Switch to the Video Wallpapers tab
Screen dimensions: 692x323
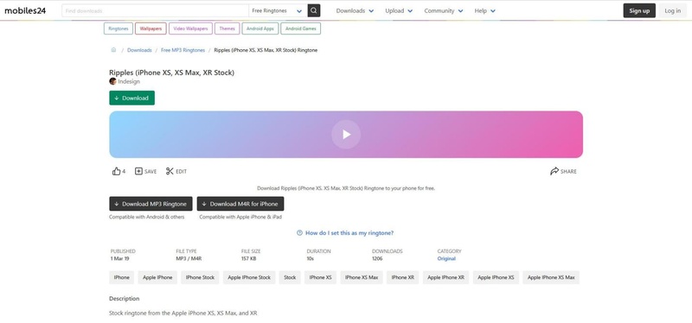point(190,28)
